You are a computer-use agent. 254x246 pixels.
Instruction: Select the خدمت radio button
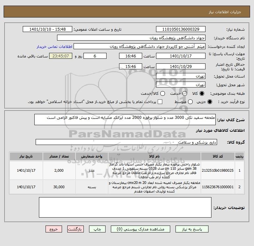[x=185, y=93]
